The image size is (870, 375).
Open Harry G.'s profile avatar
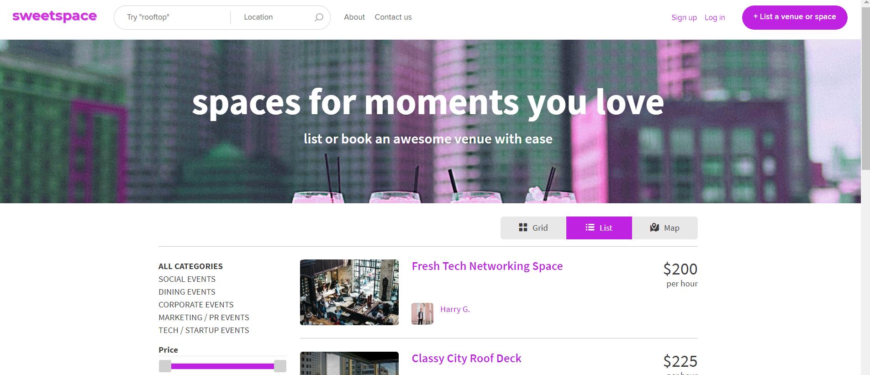[422, 314]
